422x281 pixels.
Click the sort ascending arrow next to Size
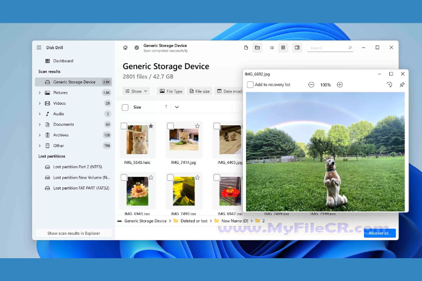[x=166, y=107]
